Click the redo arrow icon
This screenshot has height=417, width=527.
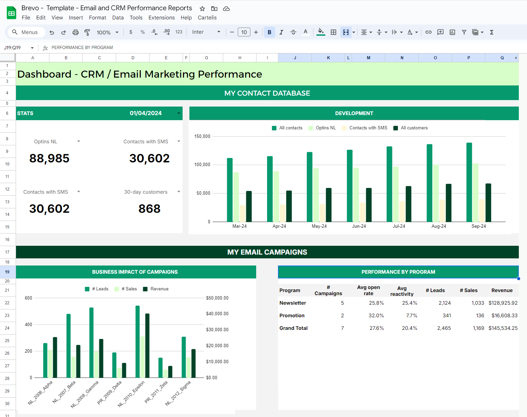(63, 32)
